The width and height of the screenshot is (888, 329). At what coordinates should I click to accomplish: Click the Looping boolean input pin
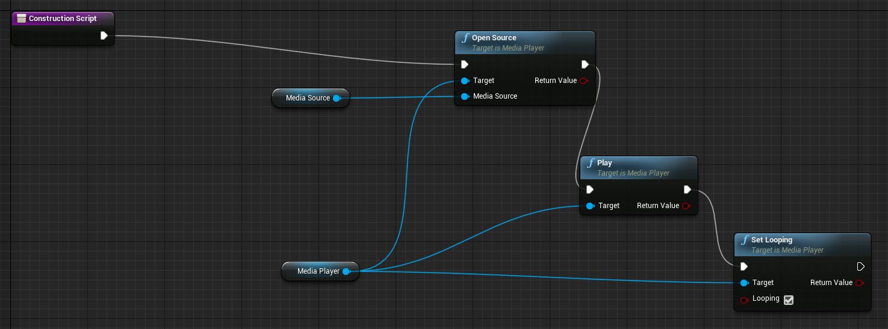click(x=744, y=299)
